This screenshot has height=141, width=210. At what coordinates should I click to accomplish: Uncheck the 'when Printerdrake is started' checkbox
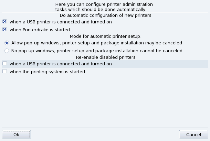coord(4,30)
